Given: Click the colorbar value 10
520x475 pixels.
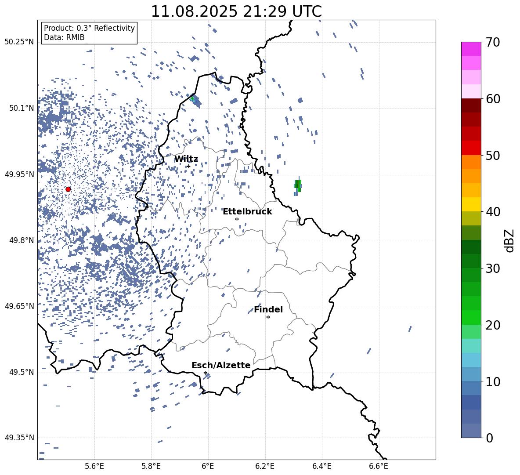Looking at the screenshot, I should tap(493, 381).
